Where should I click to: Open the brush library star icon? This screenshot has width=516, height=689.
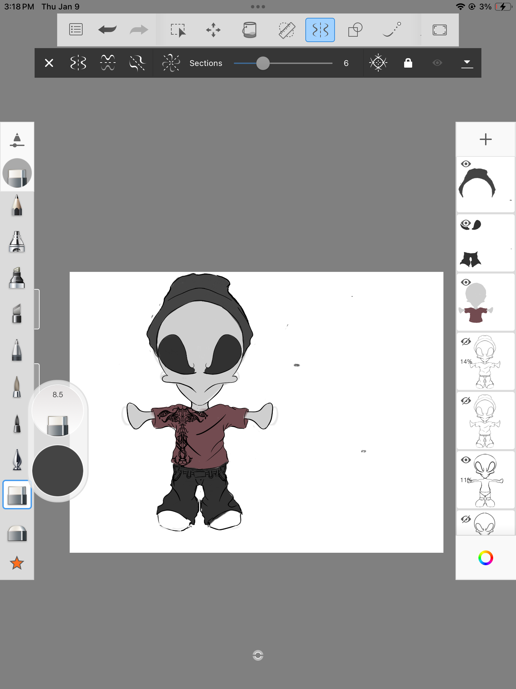[x=17, y=563]
